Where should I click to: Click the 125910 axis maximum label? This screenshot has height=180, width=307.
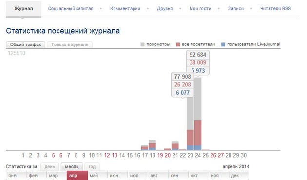point(17,53)
